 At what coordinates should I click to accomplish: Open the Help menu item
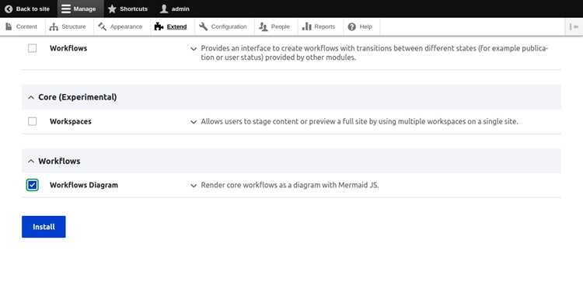[361, 26]
